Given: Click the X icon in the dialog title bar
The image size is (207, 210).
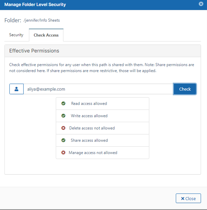Looking at the screenshot, I should 201,4.
